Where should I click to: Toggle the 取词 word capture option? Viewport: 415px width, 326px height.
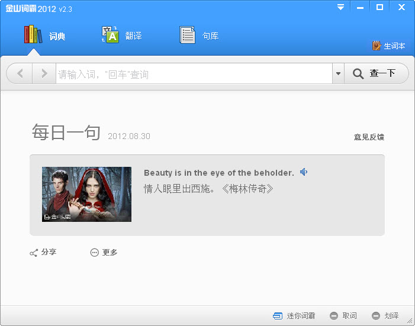coord(343,316)
